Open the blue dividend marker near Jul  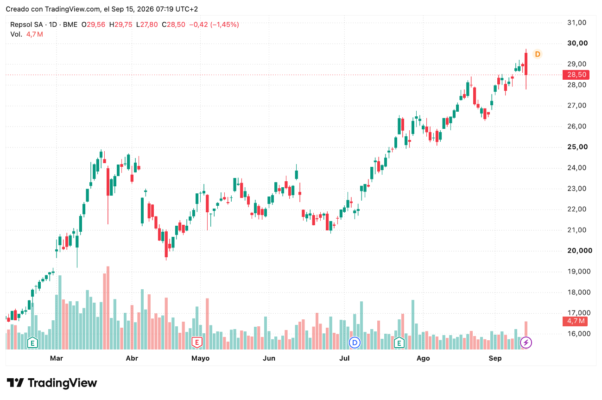coord(355,343)
